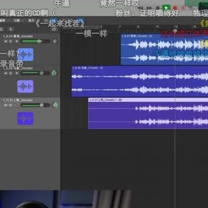
Task: Stop playback using the Stop button
Action: (x=157, y=8)
